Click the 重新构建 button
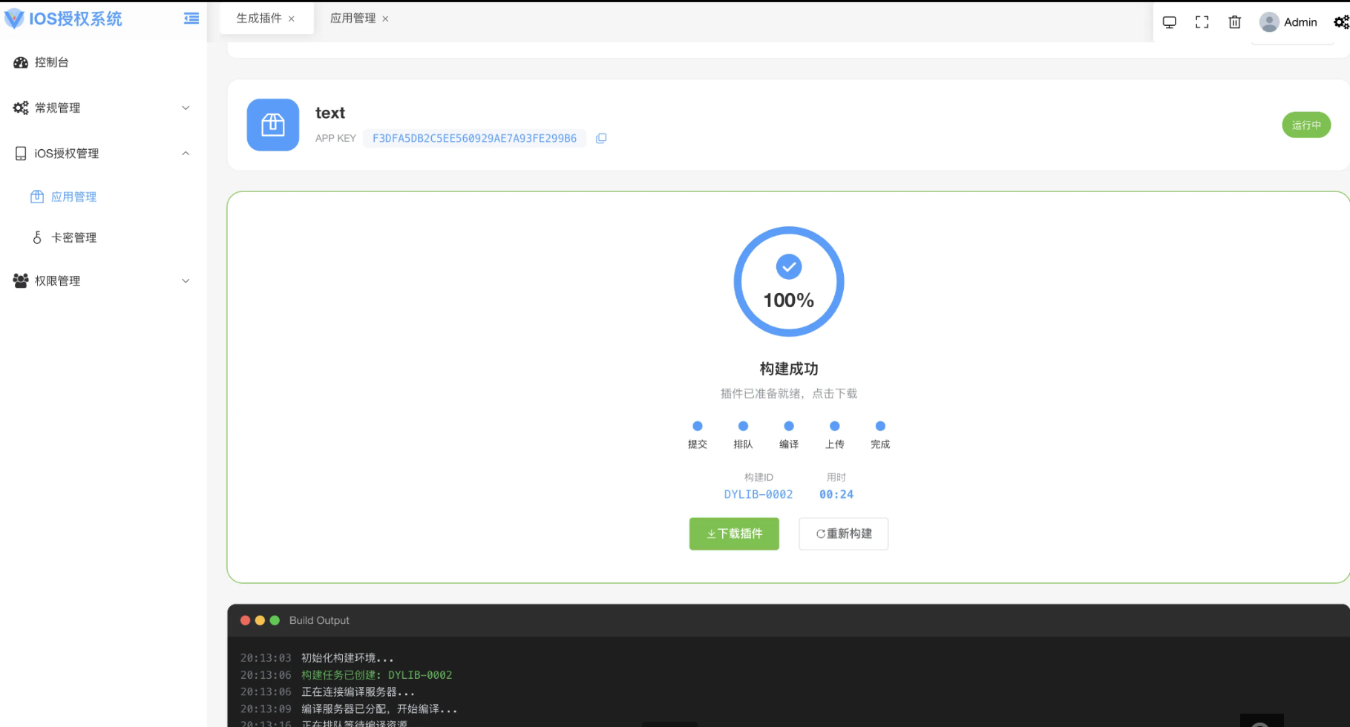Image resolution: width=1350 pixels, height=727 pixels. point(843,533)
